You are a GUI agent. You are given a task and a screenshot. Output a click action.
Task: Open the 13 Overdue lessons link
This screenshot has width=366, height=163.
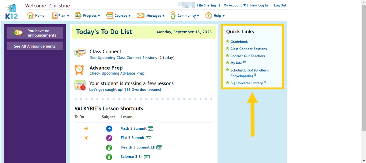[125, 89]
